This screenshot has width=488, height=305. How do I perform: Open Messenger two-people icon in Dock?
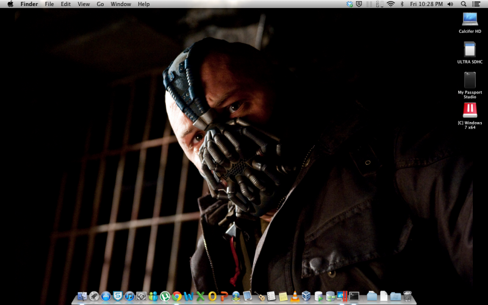153,296
